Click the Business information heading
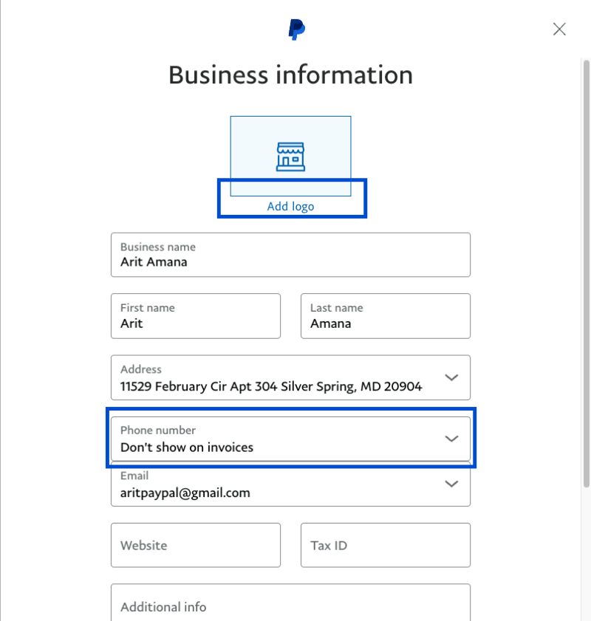 290,75
